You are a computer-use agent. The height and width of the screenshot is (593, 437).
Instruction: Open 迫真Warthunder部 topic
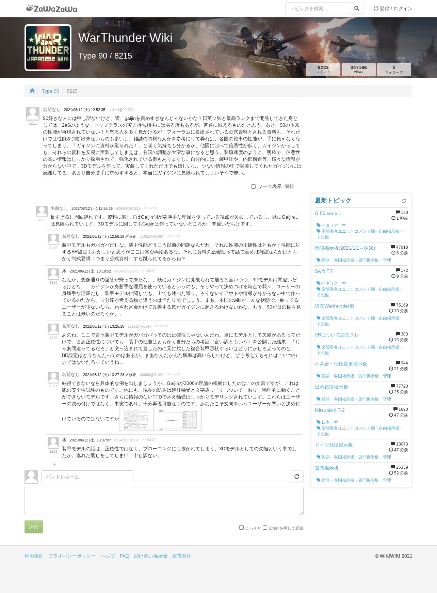pos(335,306)
